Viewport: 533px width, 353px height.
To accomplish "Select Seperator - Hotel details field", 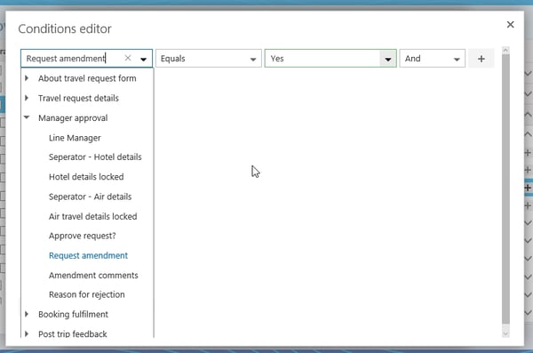I will 95,157.
